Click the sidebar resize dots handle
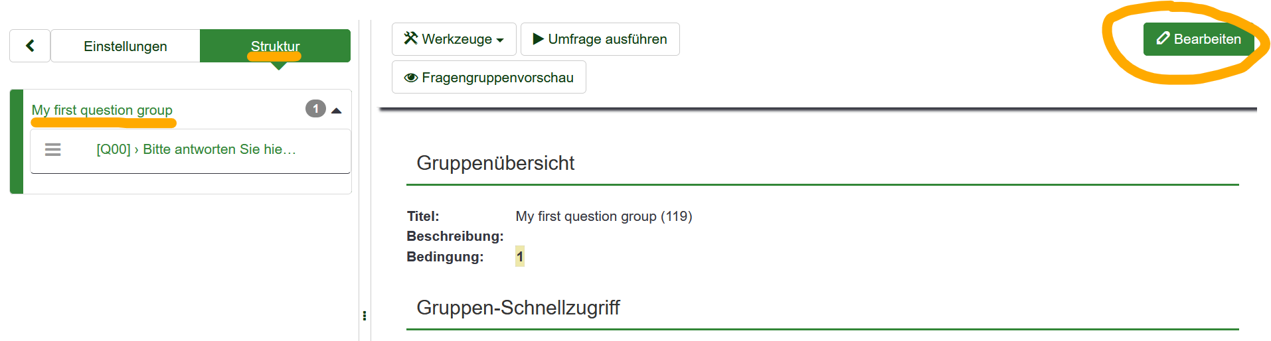 click(x=365, y=316)
